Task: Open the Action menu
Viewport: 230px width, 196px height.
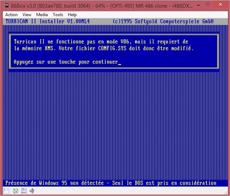Action: pos(11,15)
